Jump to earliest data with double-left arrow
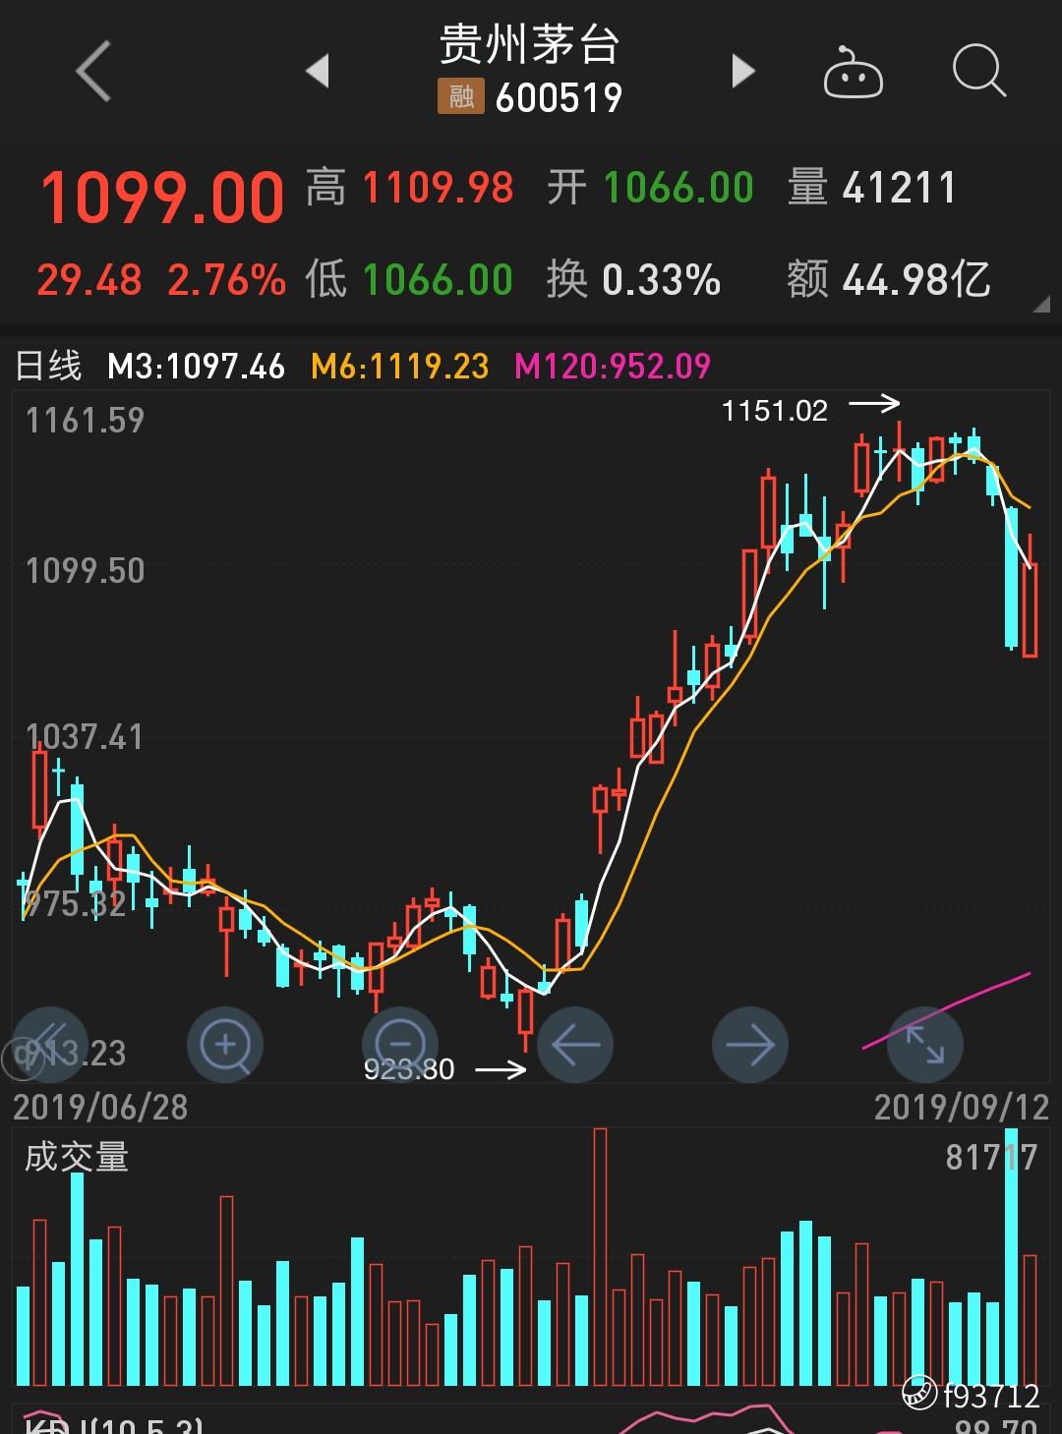 [49, 1045]
